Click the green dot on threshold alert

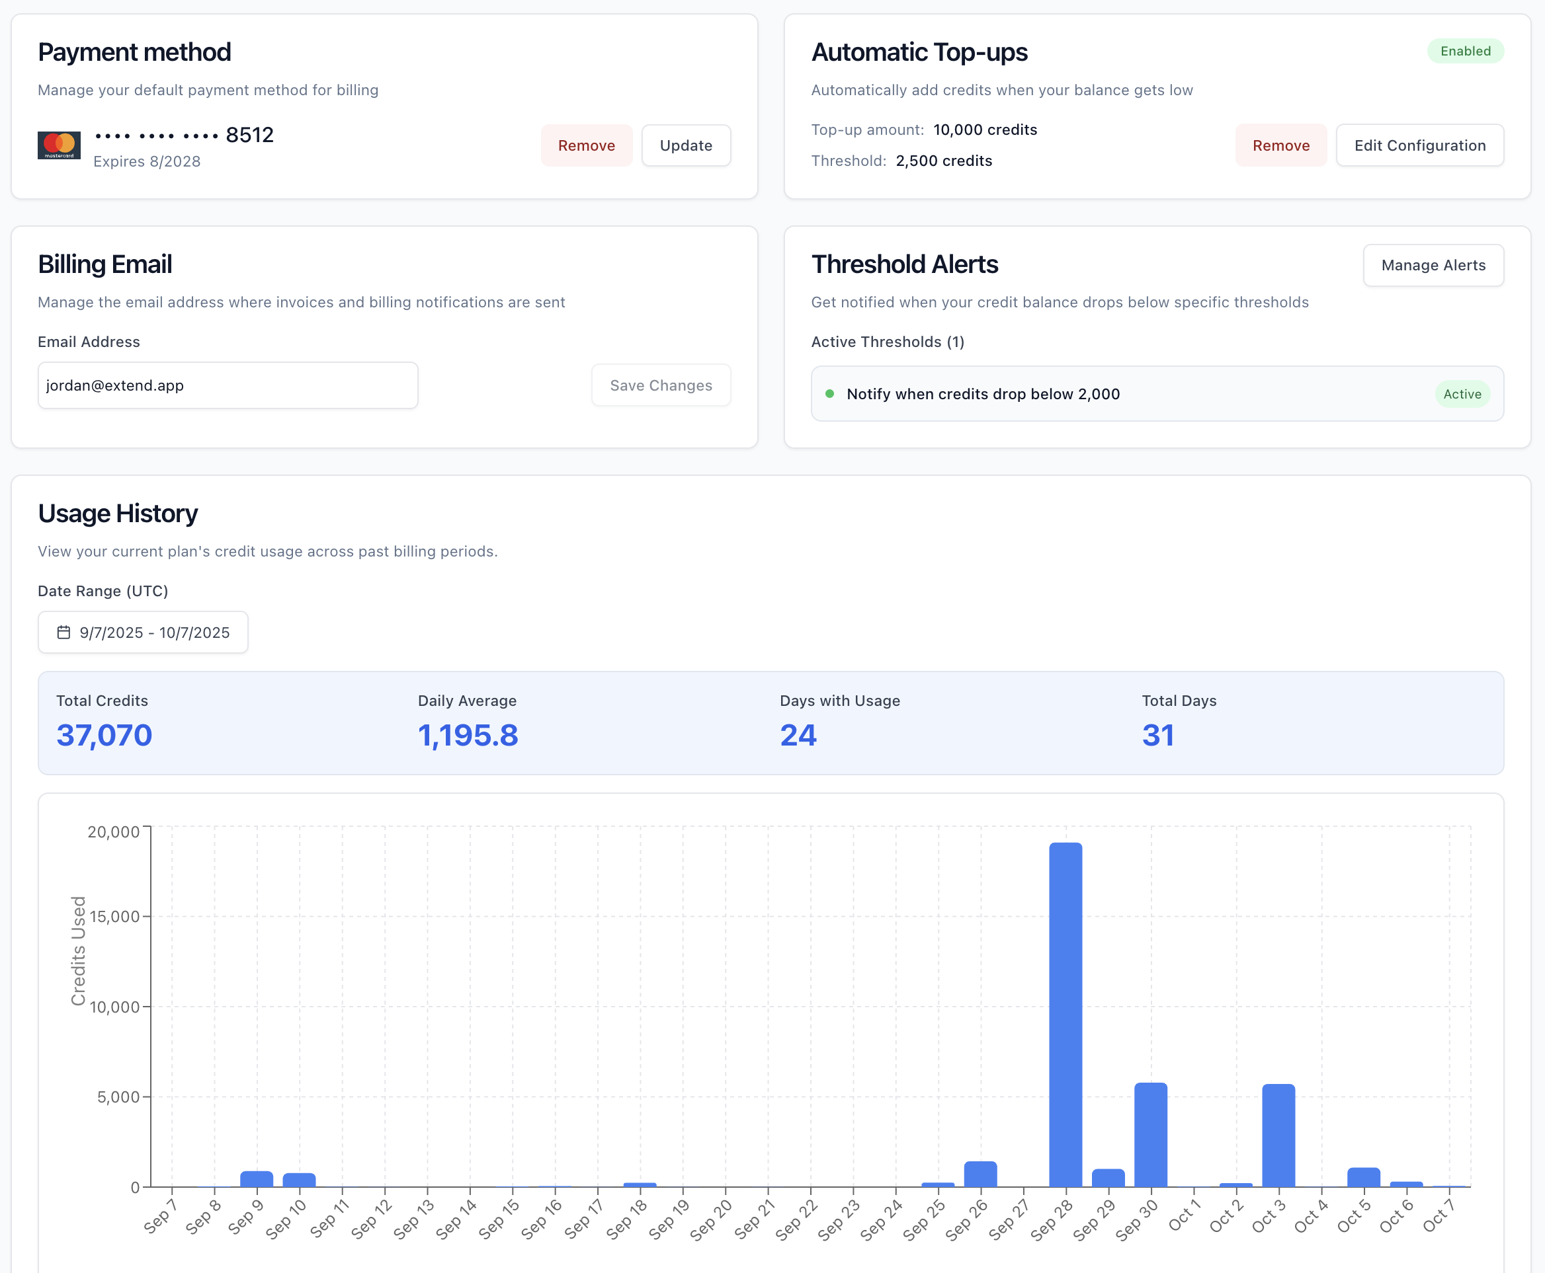[830, 394]
